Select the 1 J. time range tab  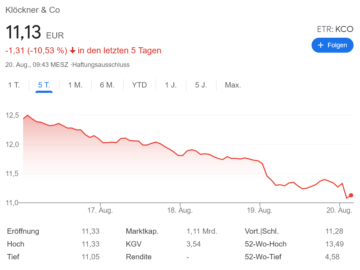coord(171,85)
